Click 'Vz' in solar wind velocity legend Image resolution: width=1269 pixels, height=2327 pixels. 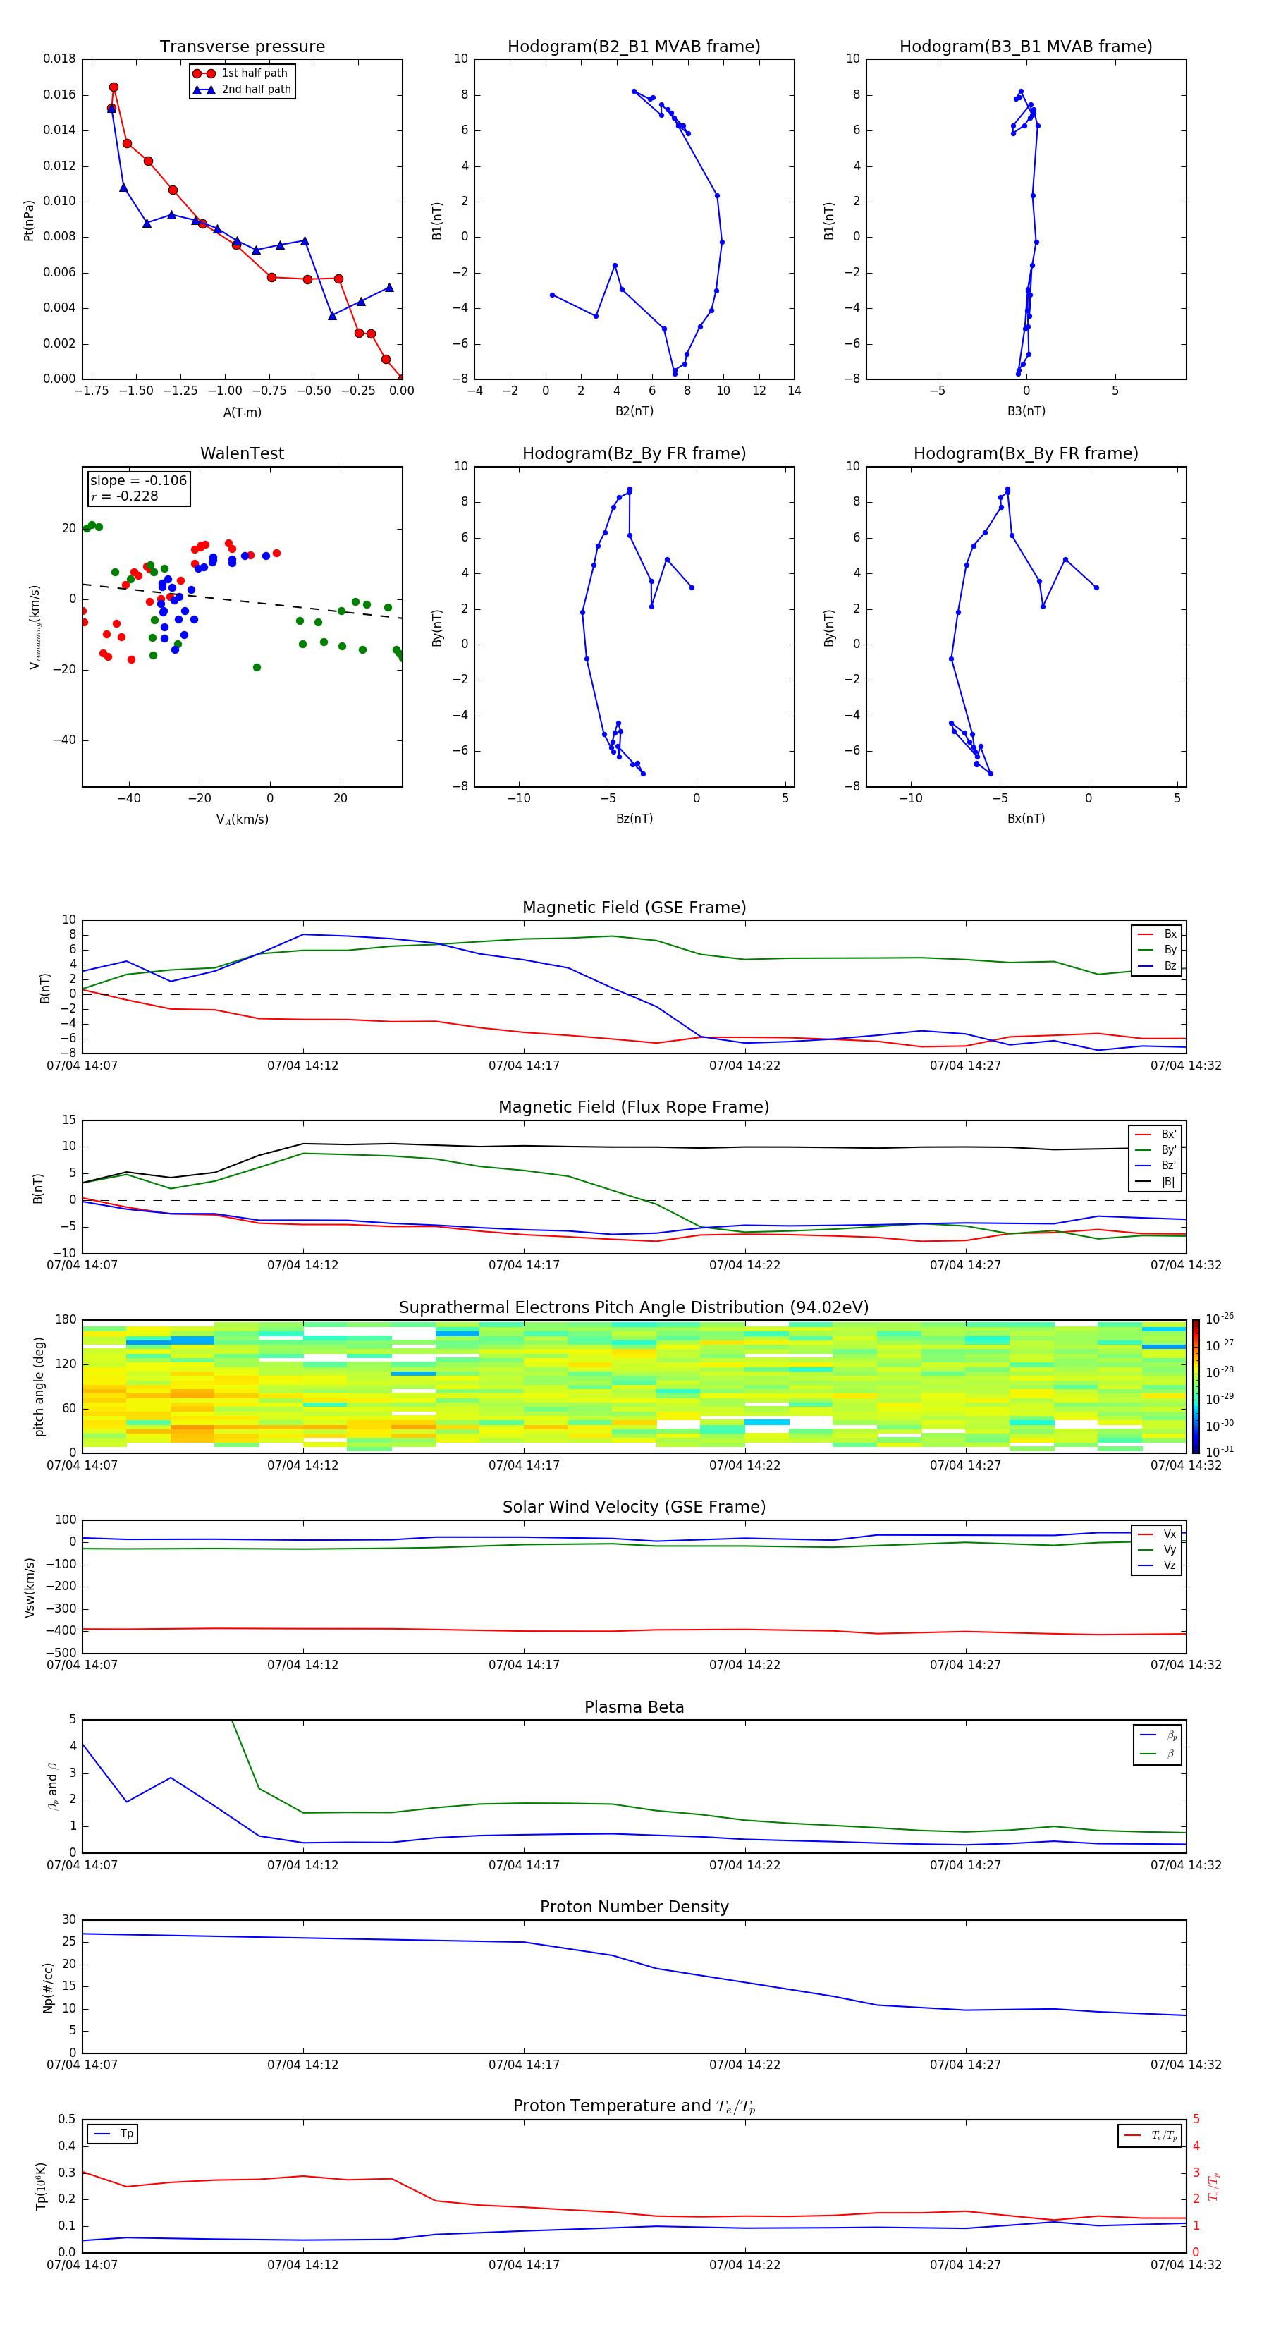[1157, 1565]
